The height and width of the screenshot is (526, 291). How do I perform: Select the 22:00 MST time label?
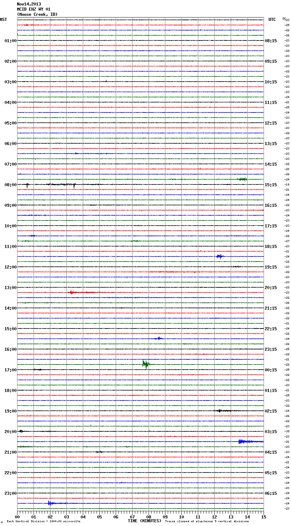click(x=10, y=473)
